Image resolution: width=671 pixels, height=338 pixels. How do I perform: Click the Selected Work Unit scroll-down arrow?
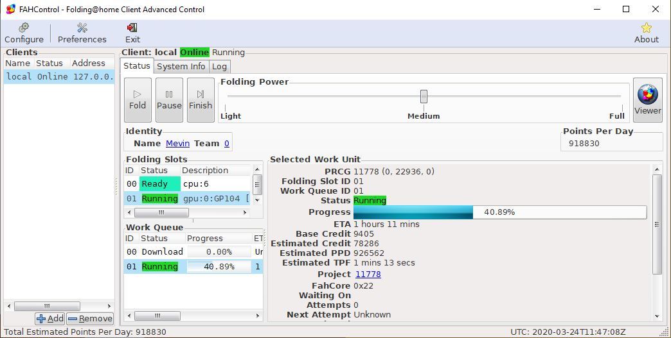coord(658,317)
